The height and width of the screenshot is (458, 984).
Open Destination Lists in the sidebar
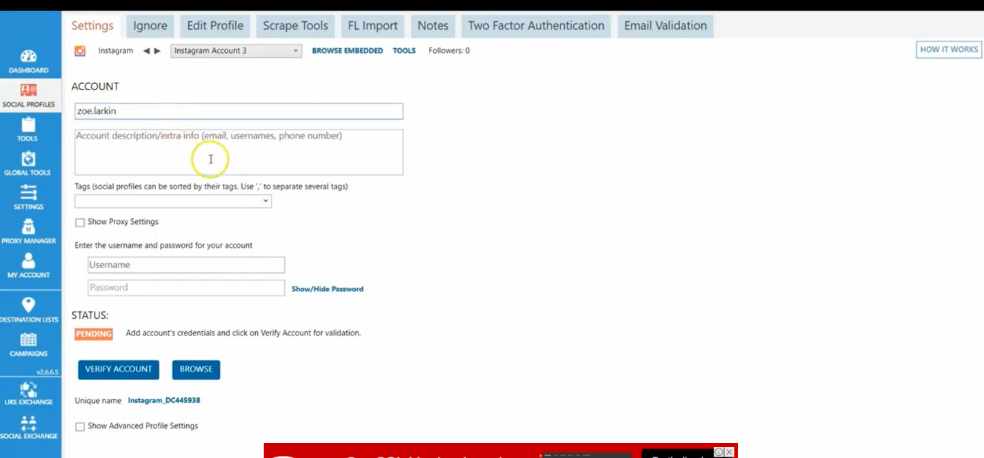tap(28, 311)
